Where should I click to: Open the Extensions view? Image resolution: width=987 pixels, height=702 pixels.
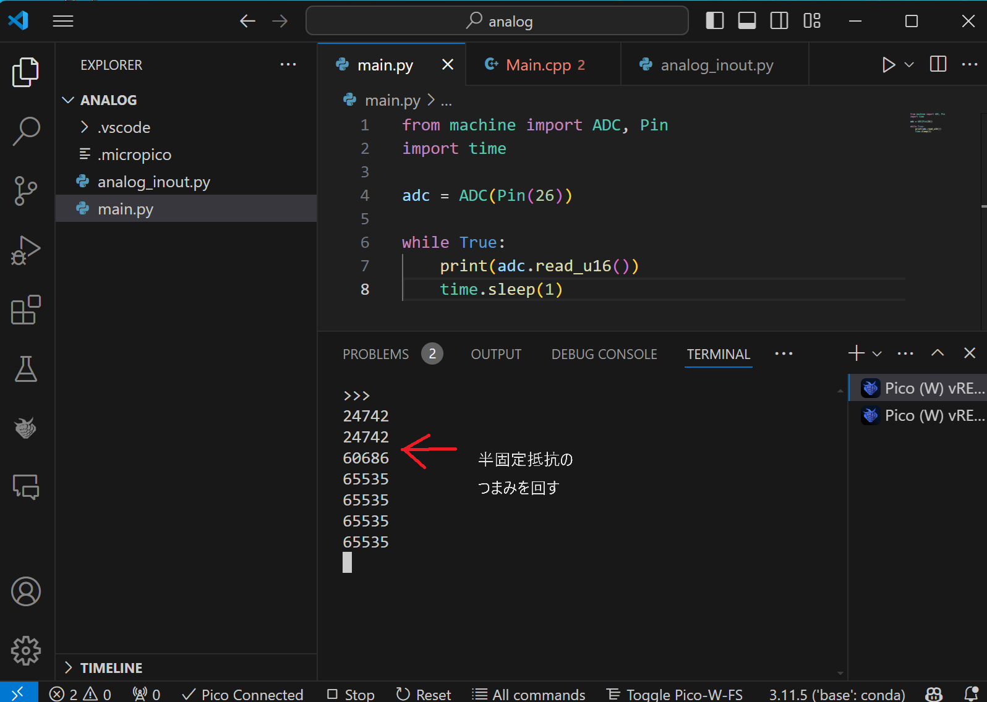point(26,310)
